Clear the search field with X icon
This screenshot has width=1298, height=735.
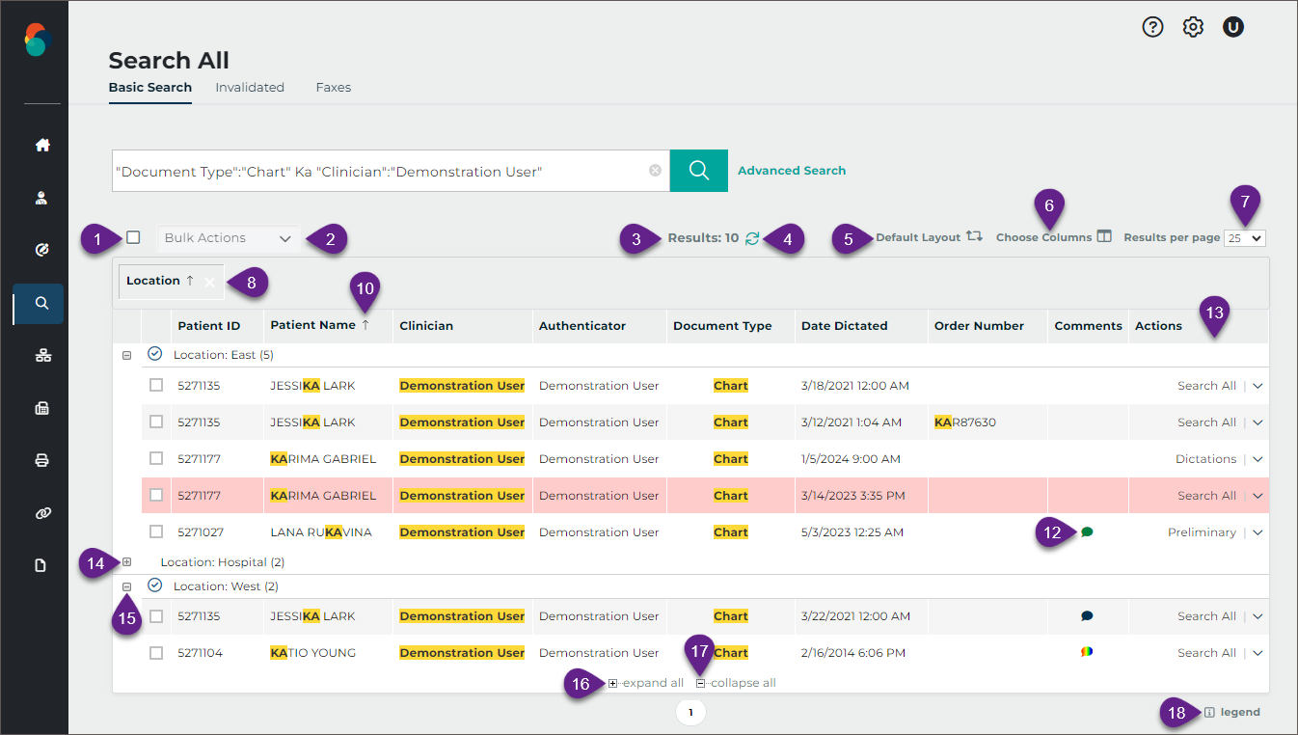655,171
